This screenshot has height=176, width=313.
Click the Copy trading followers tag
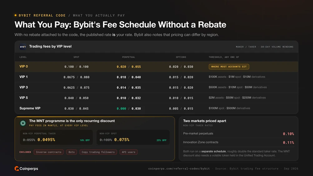98,152
